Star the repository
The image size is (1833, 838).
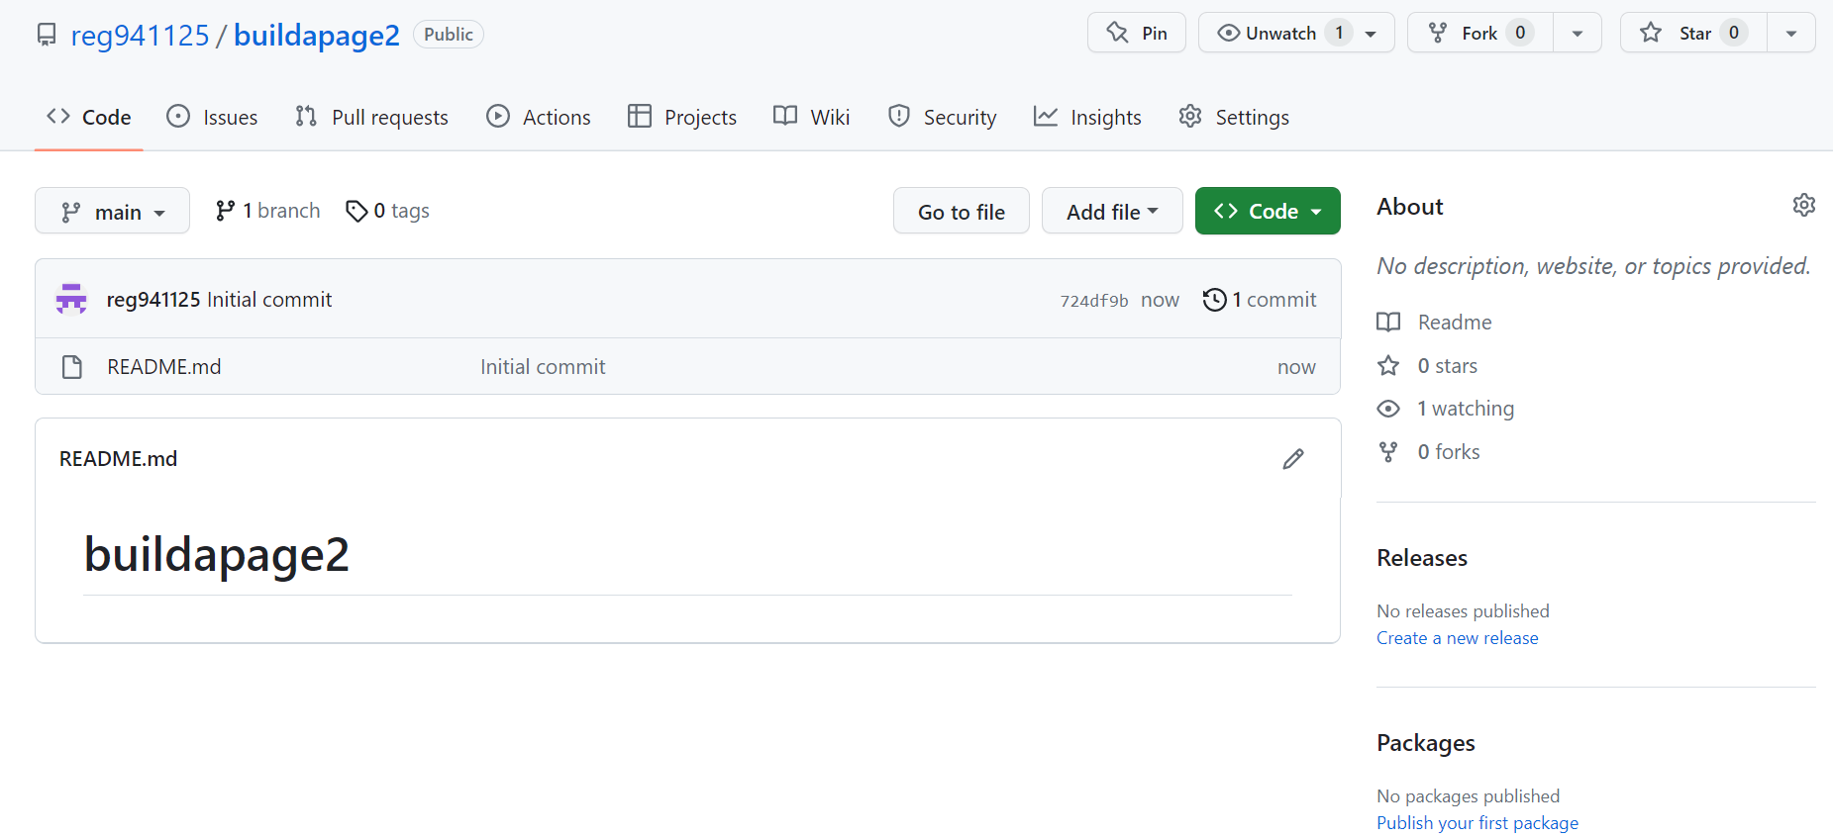click(1693, 33)
